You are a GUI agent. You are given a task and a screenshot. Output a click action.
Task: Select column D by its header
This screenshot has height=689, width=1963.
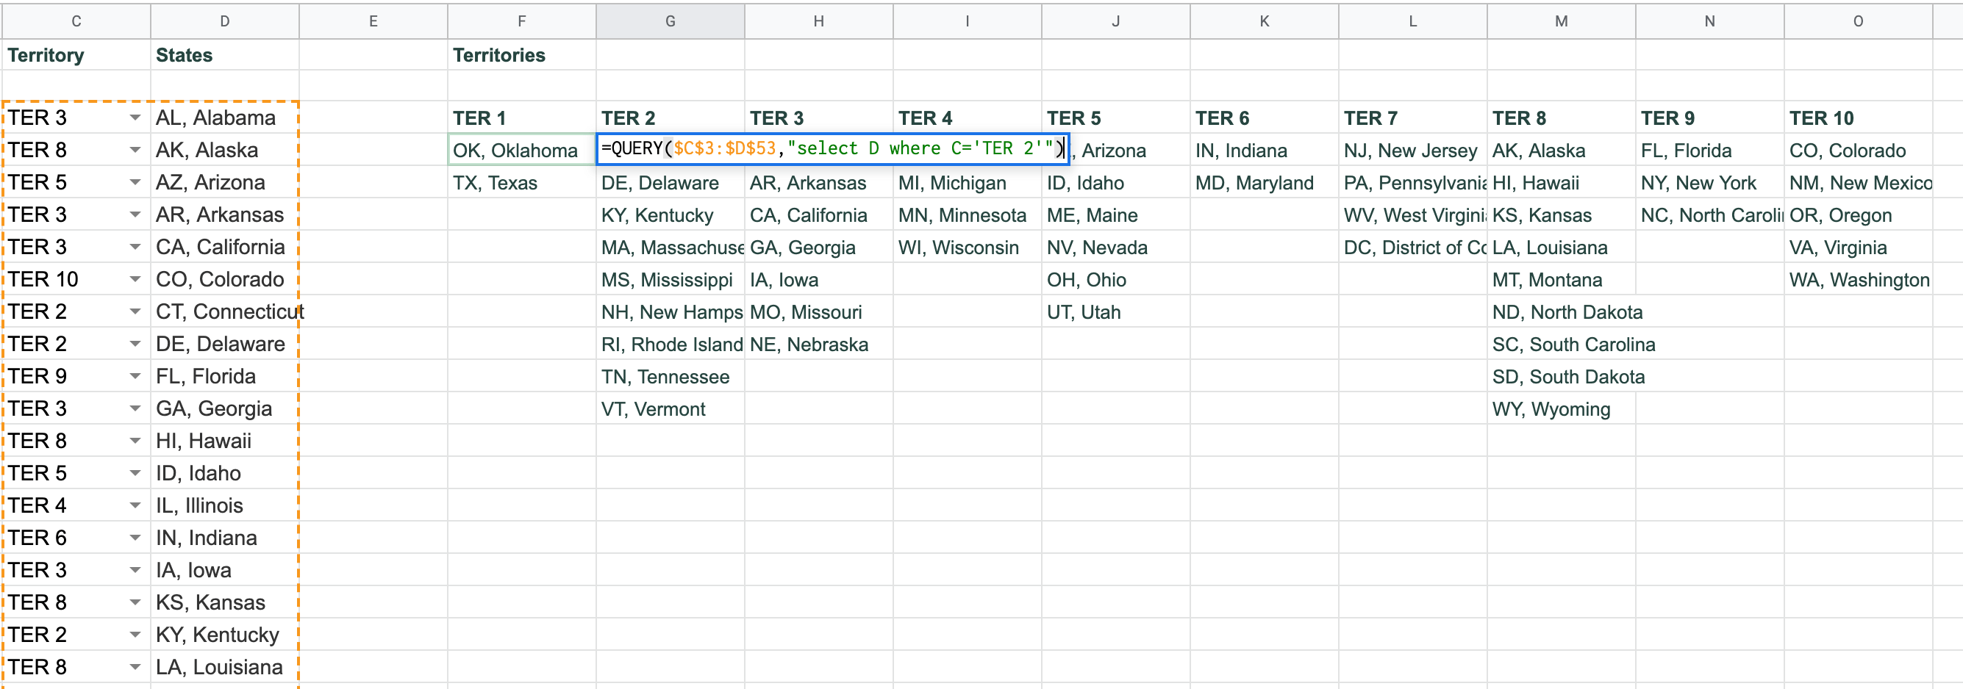pyautogui.click(x=224, y=21)
